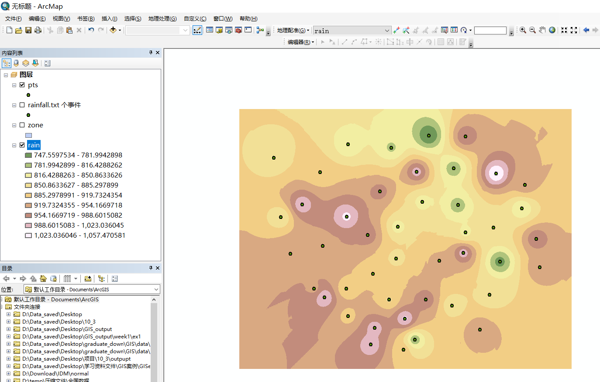Toggle visibility of pts layer
The width and height of the screenshot is (600, 382).
pos(22,85)
